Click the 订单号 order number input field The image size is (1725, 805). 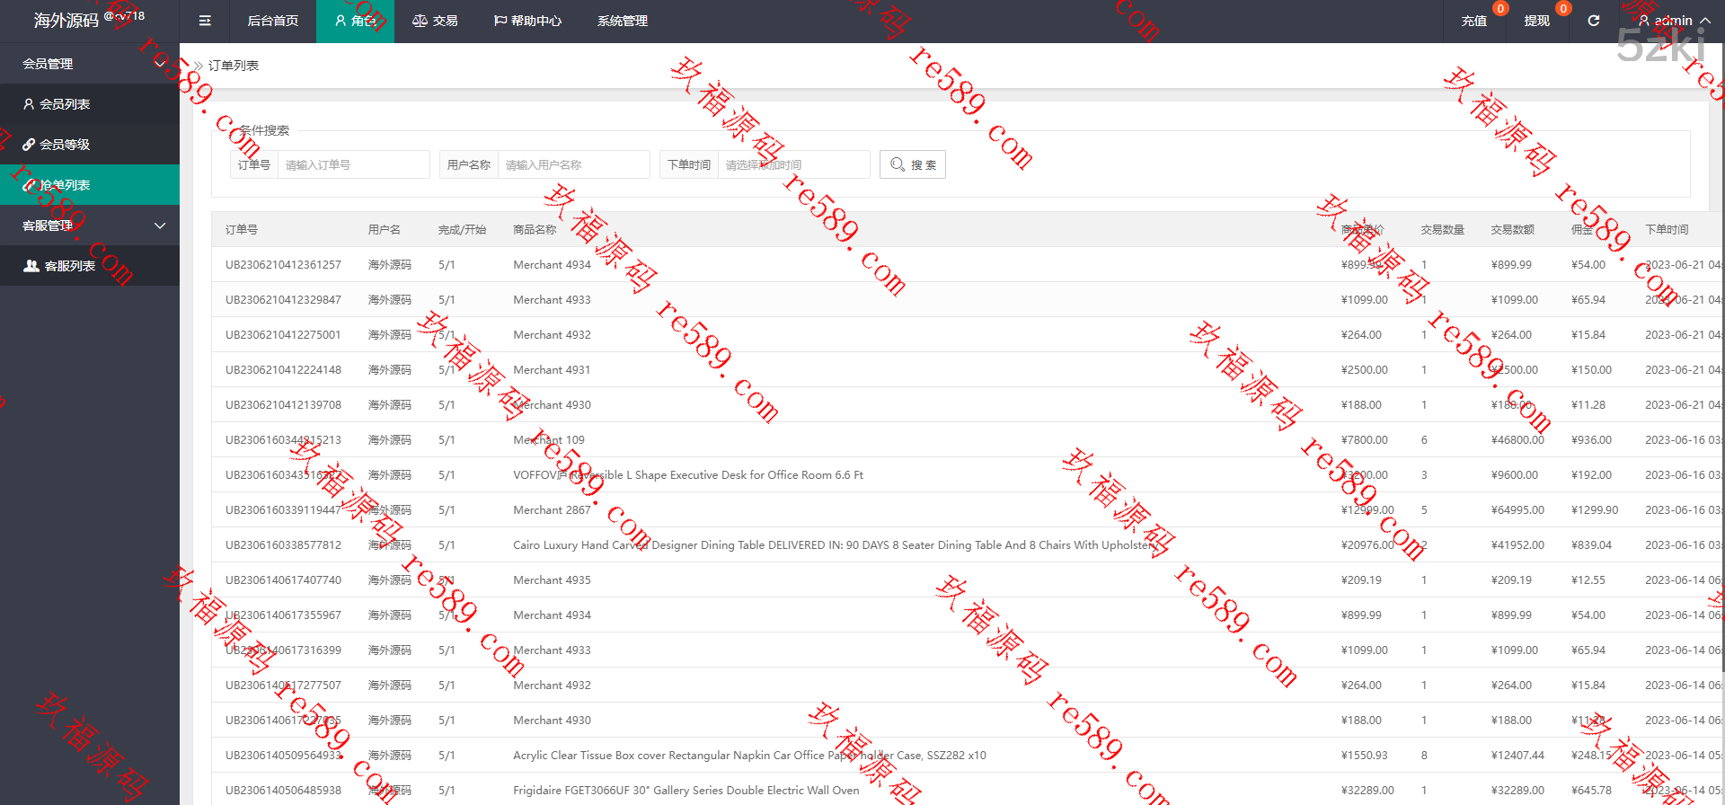tap(353, 165)
